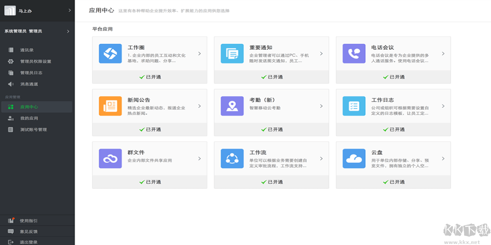The image size is (491, 245).
Task: Expand the 系统管理员 管理员 account chevron
Action: (x=68, y=31)
